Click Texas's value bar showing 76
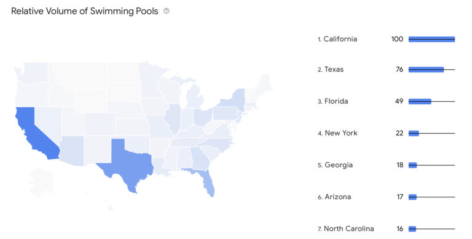 426,70
